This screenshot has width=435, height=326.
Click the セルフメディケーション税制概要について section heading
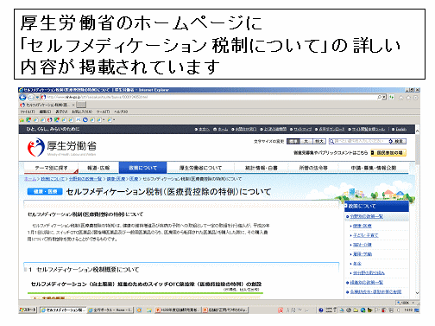pyautogui.click(x=87, y=270)
